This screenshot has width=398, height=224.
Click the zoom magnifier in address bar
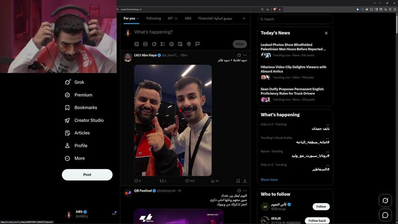click(262, 9)
